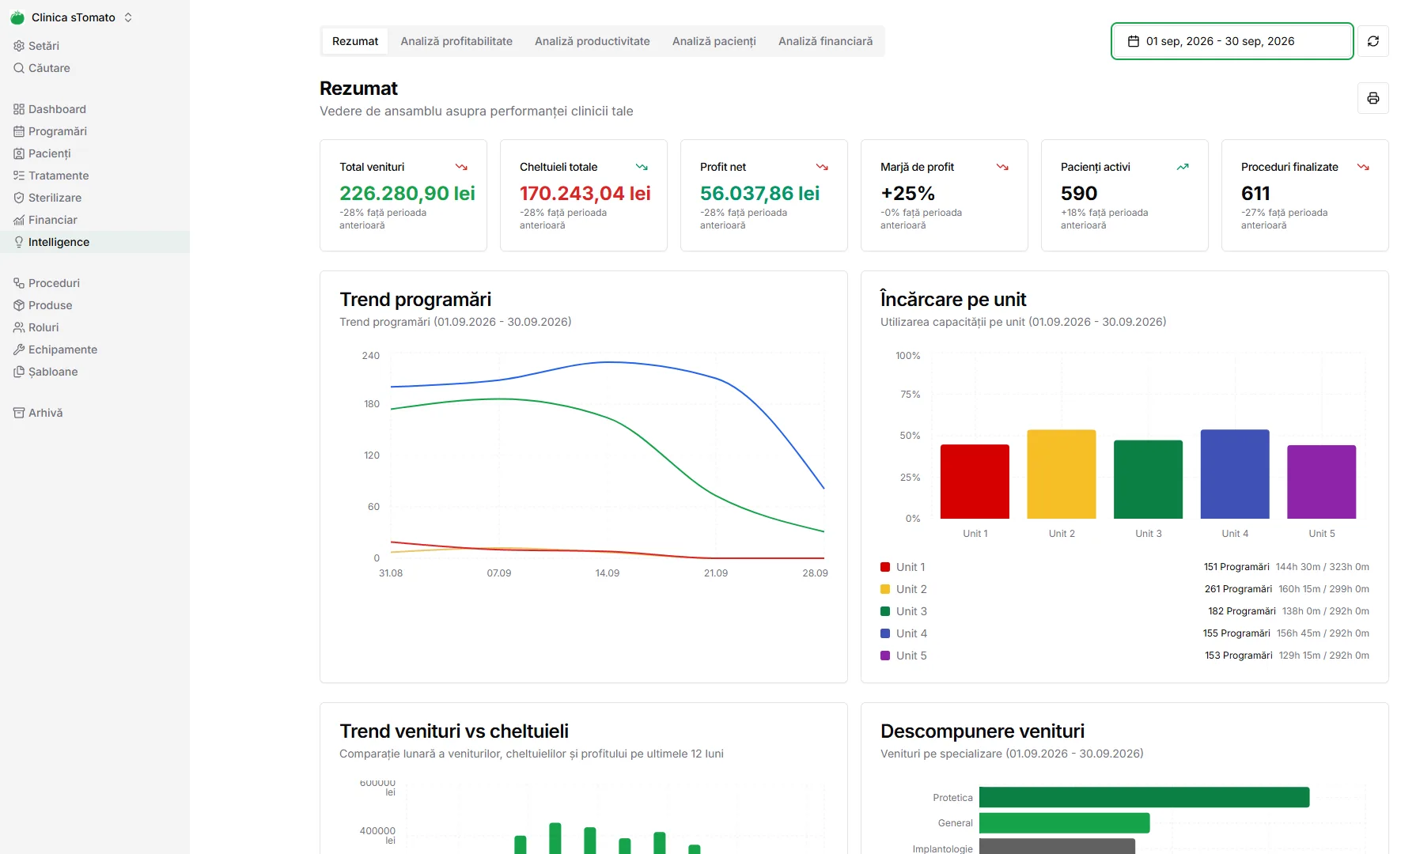Click the refresh data icon button
The height and width of the screenshot is (854, 1416).
pos(1373,41)
